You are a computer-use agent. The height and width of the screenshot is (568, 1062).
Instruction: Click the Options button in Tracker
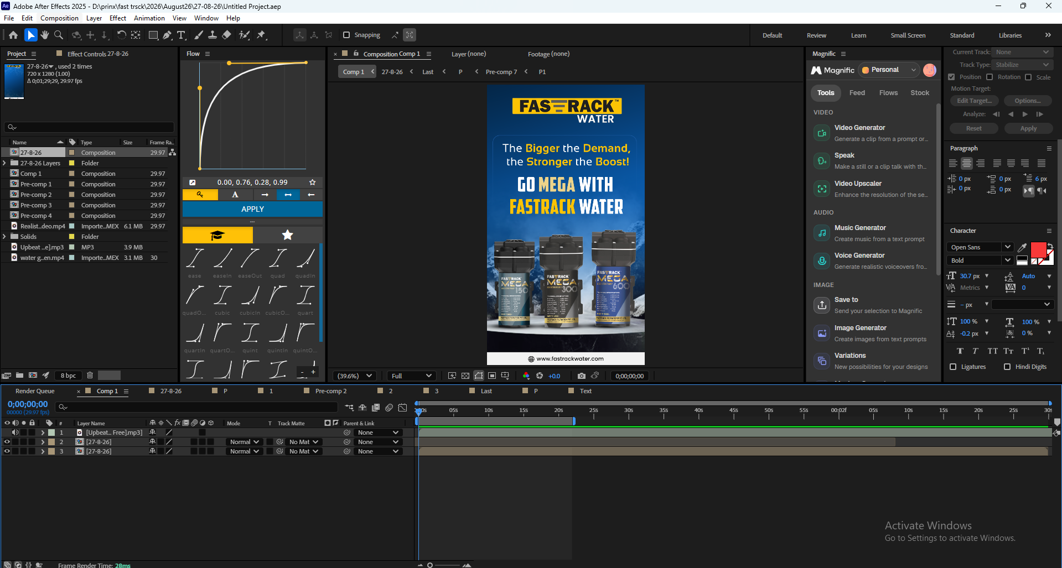point(1027,101)
